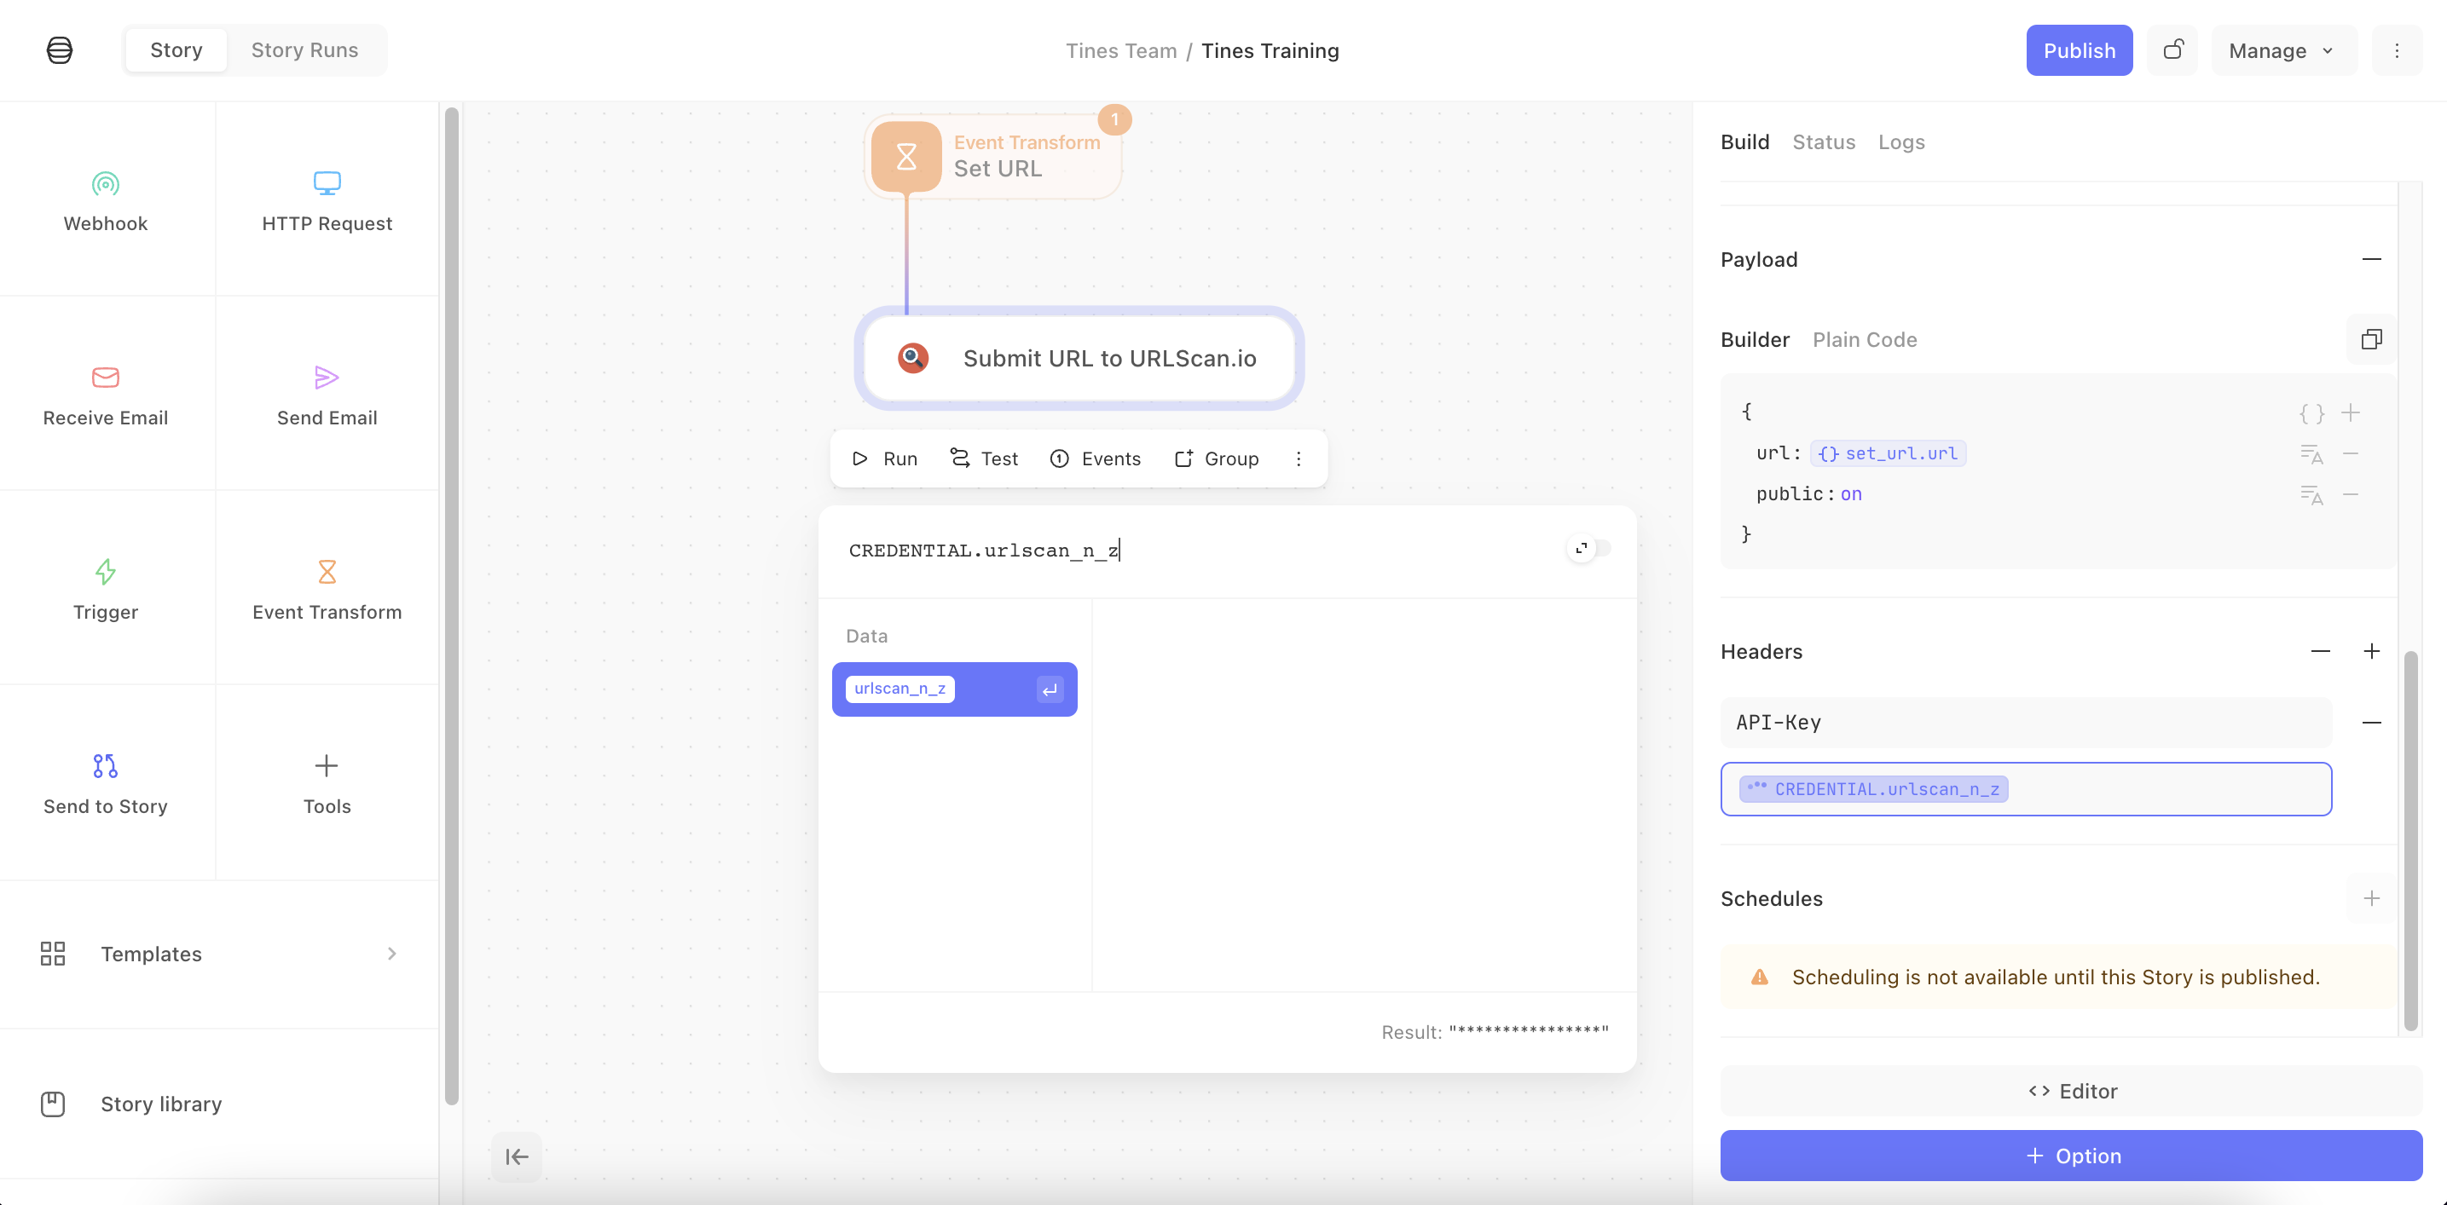Copy the payload with the copy icon

pos(2371,339)
